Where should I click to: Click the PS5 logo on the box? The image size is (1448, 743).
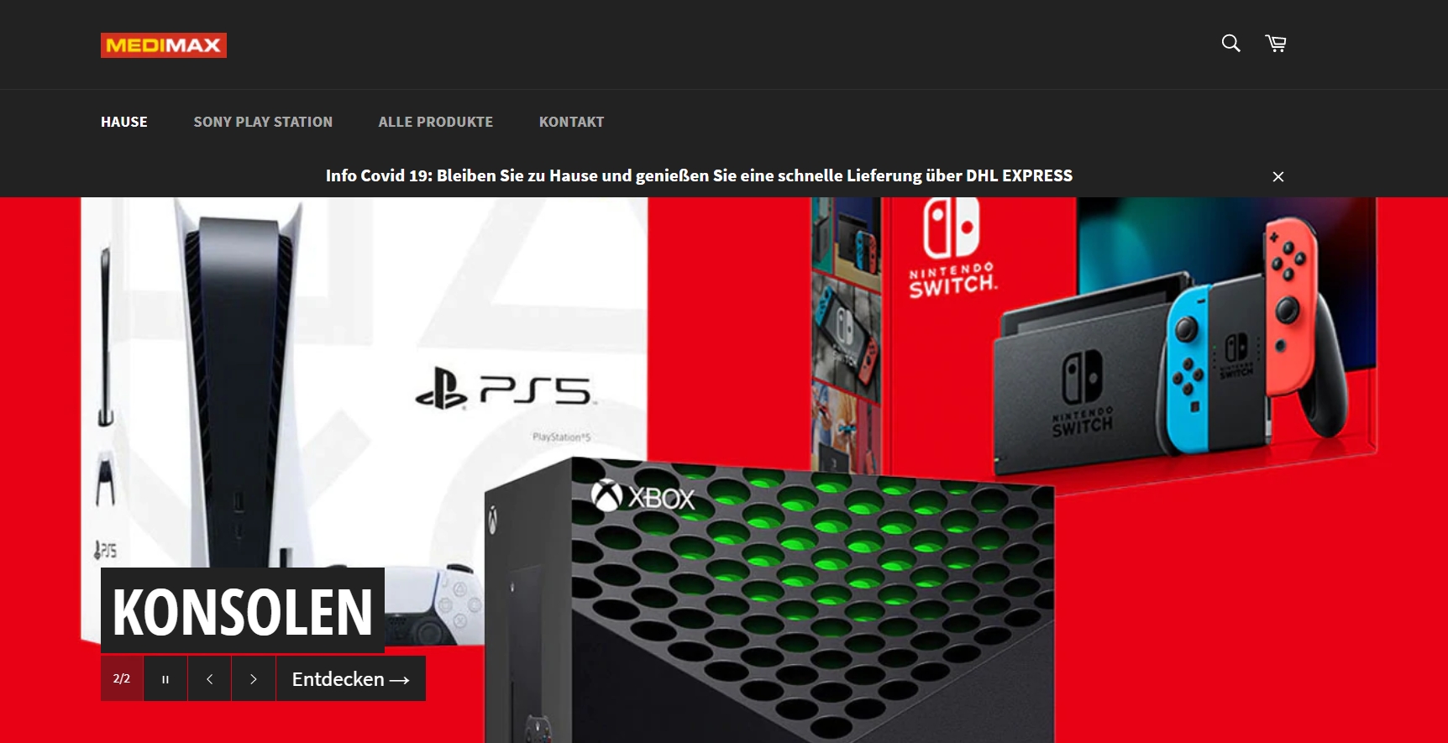coord(504,389)
